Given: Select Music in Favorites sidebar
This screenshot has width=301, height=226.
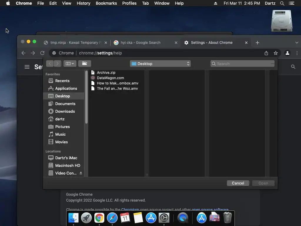Looking at the screenshot, I should click(x=64, y=134).
